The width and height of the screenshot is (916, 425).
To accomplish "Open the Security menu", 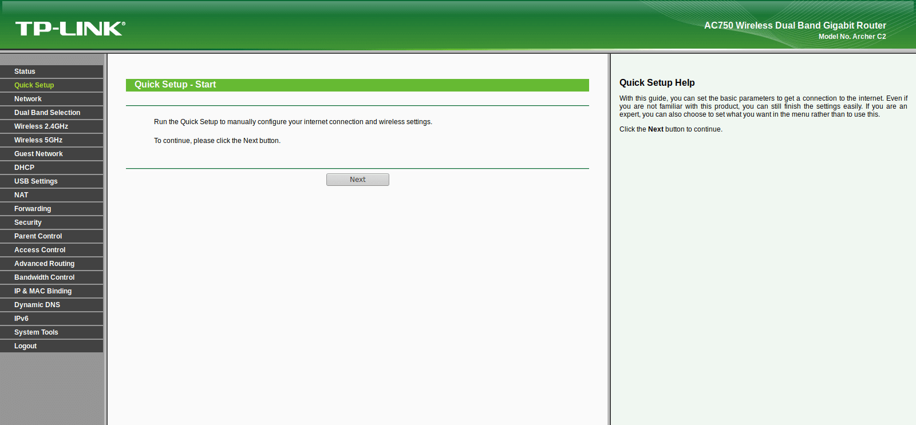I will pos(52,223).
